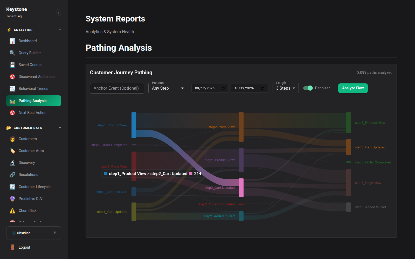Open the Obsidian theme selector dropdown

(33, 233)
